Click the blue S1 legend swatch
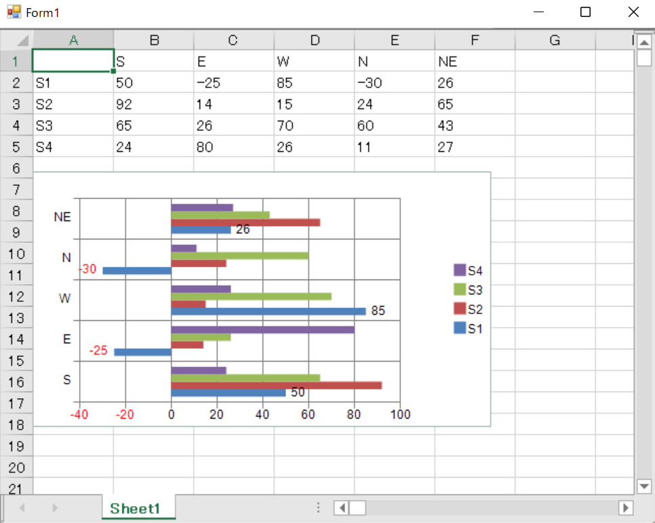Screen dimensions: 655x523 point(460,328)
